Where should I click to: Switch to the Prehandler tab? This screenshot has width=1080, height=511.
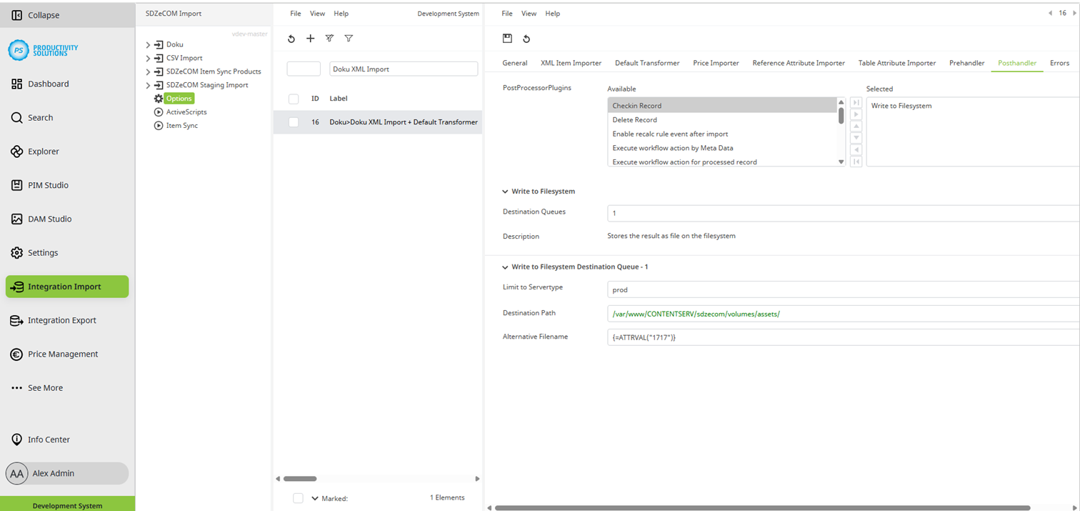[x=966, y=63]
